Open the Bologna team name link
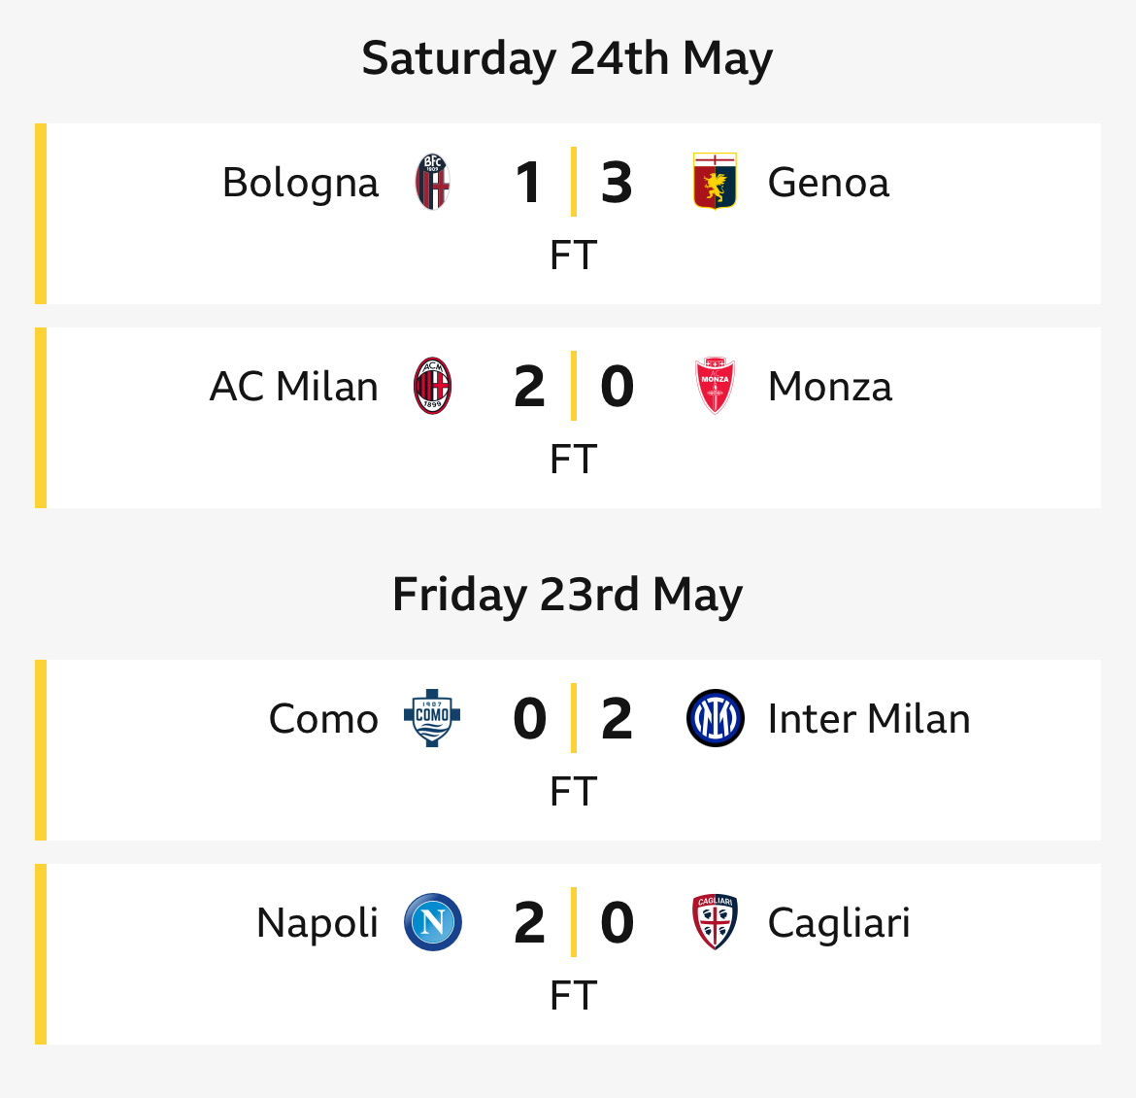 tap(300, 183)
